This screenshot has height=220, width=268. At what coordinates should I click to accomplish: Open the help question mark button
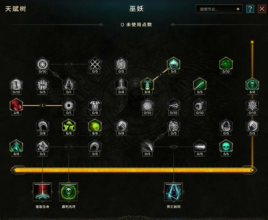(250, 9)
